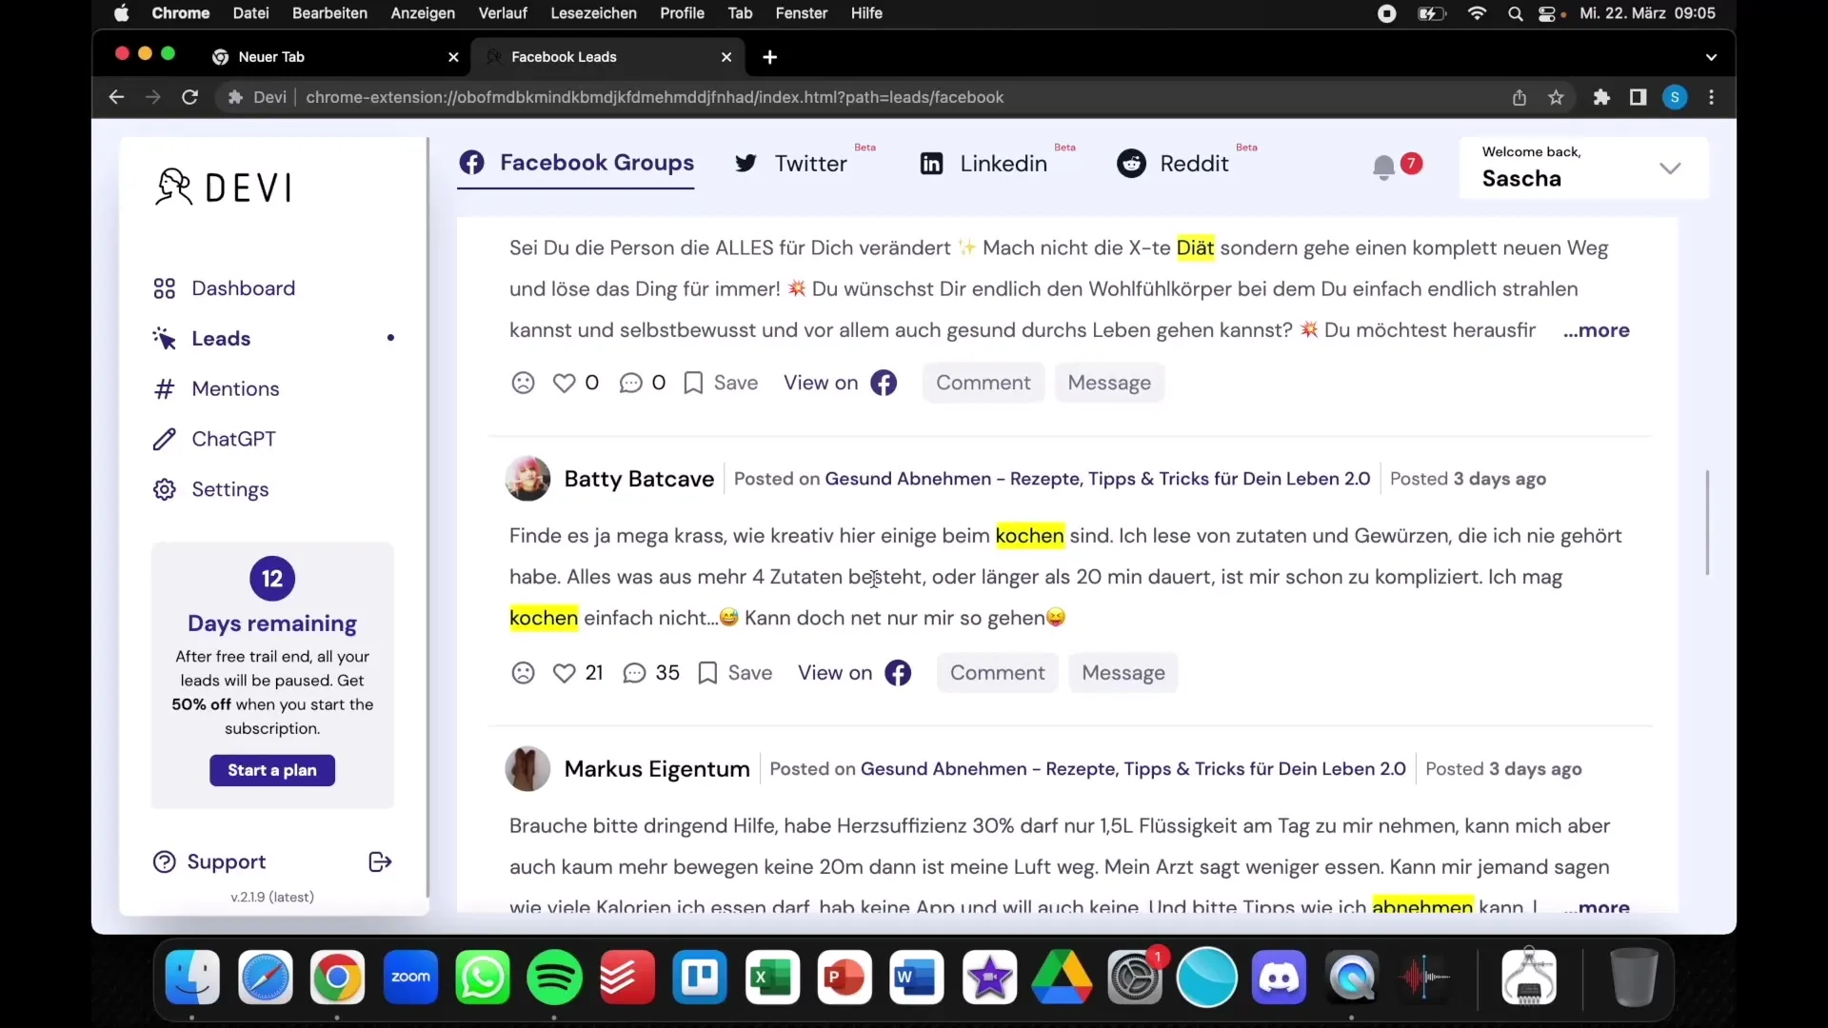Click the DEVI logo in top sidebar
The width and height of the screenshot is (1828, 1028).
224,186
